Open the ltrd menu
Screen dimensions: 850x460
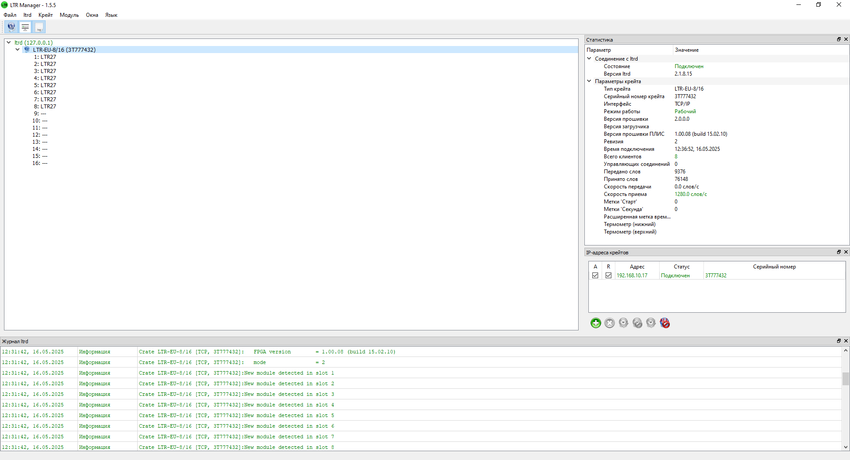click(x=27, y=15)
